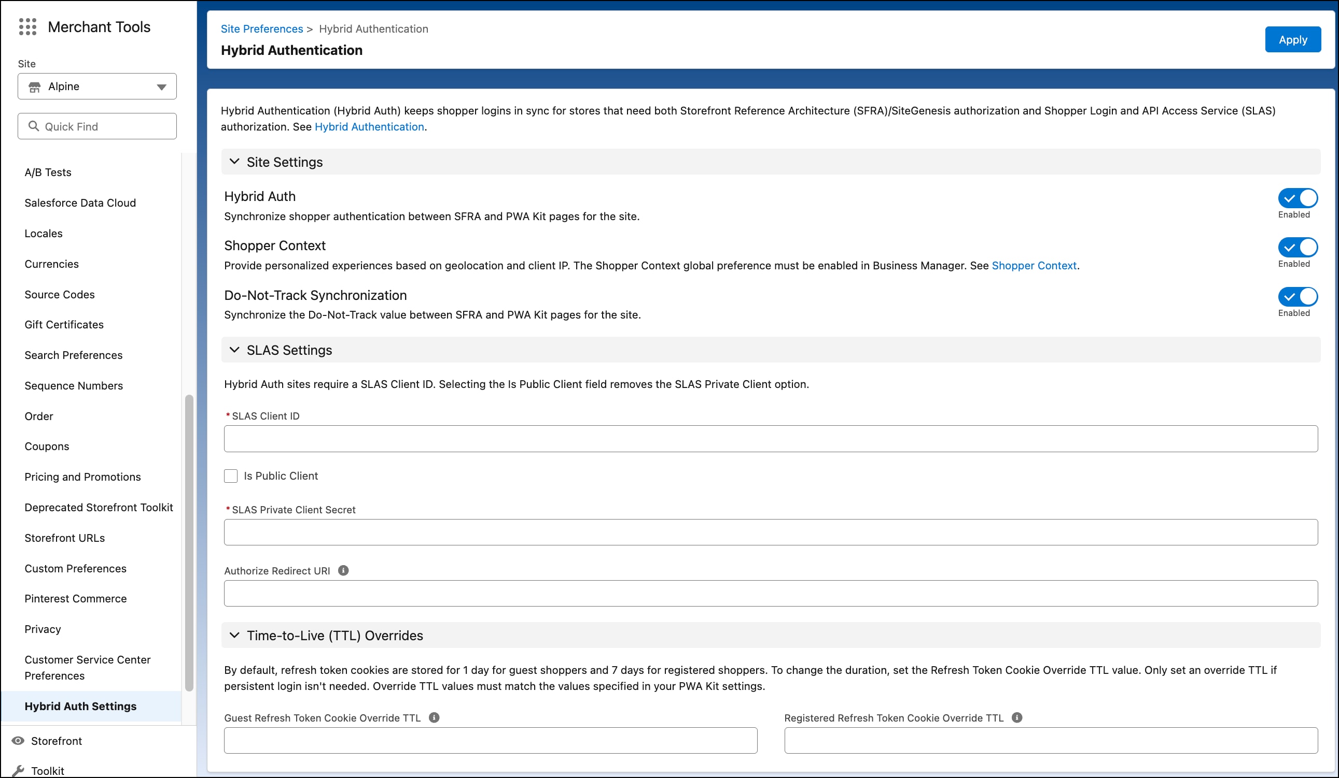Image resolution: width=1339 pixels, height=778 pixels.
Task: Select Order in sidebar
Action: tap(39, 416)
